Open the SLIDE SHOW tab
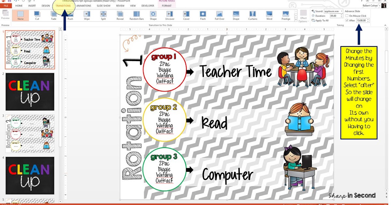 103,6
